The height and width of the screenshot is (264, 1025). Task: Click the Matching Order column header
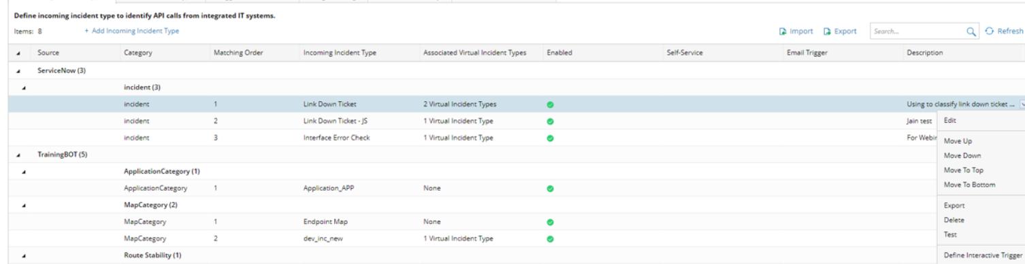click(238, 53)
